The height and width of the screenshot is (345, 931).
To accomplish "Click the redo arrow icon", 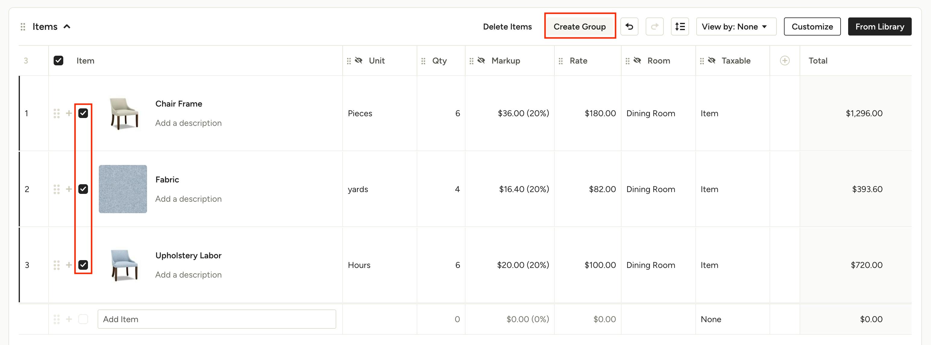I will pyautogui.click(x=654, y=26).
